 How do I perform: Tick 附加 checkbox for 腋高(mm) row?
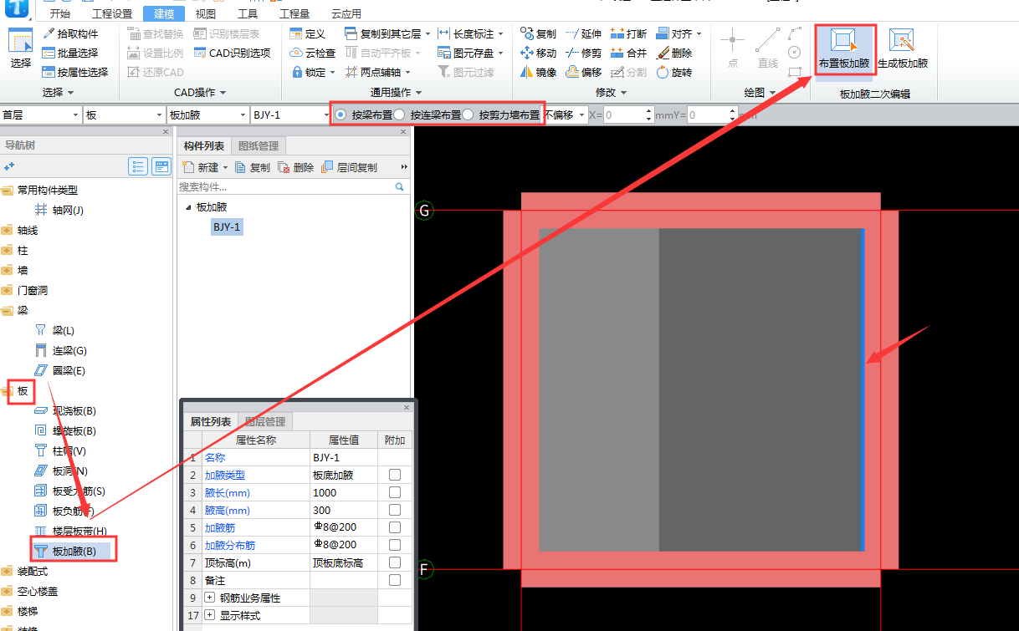(395, 510)
